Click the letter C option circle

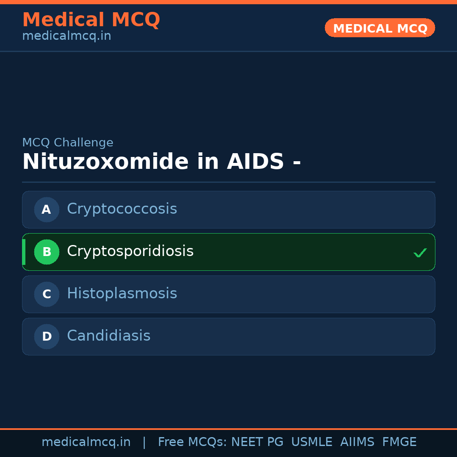[47, 294]
